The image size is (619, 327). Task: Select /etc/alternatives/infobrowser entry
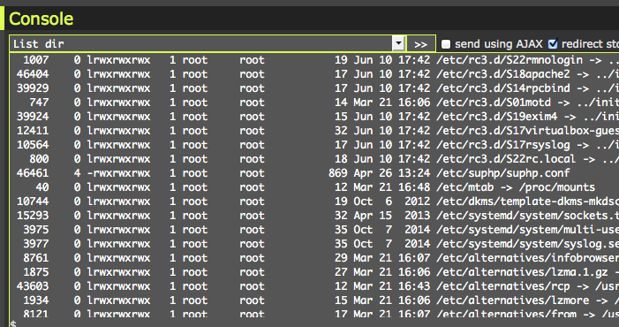click(527, 258)
